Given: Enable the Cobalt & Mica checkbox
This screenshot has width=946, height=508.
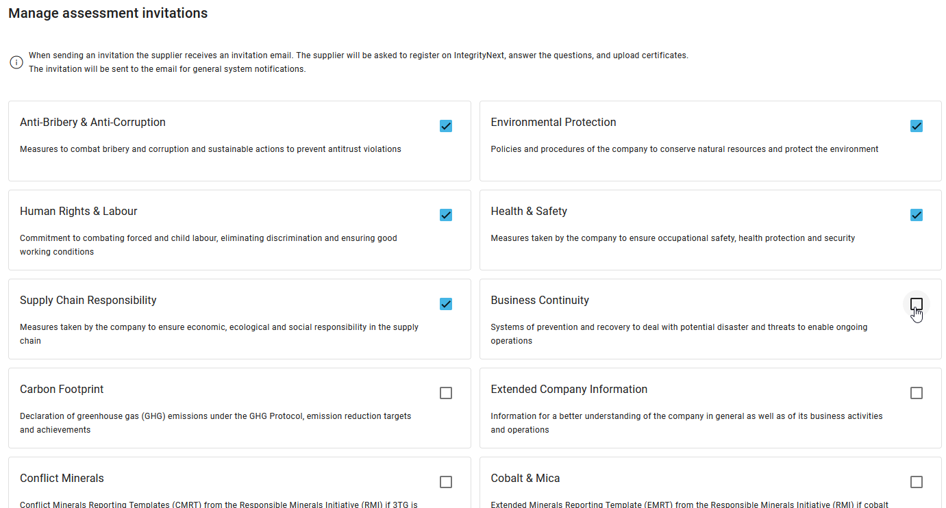Looking at the screenshot, I should point(917,482).
